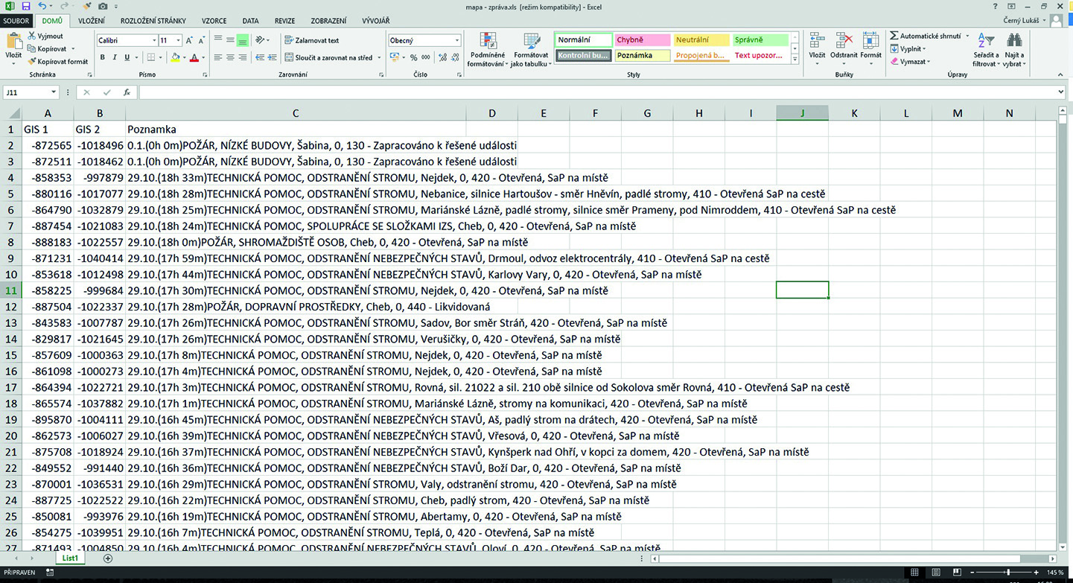Apply the Chybně cell style
This screenshot has height=583, width=1073.
tap(642, 39)
